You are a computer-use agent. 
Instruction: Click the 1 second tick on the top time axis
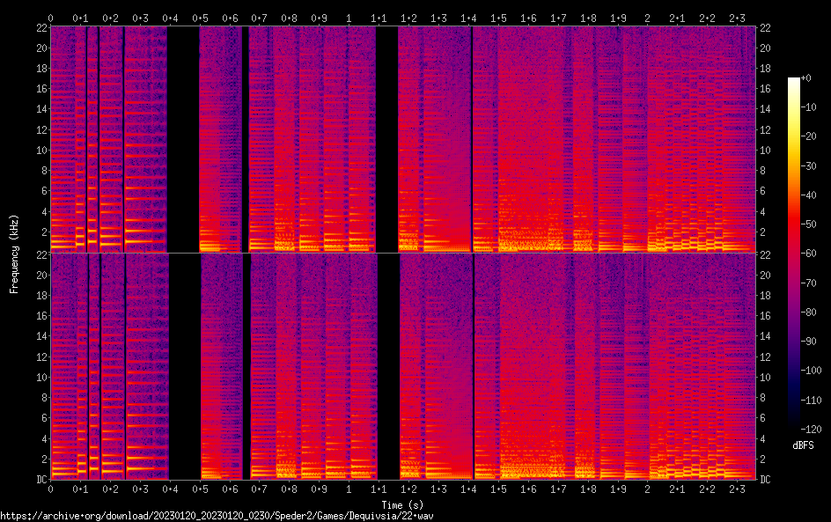[x=349, y=18]
